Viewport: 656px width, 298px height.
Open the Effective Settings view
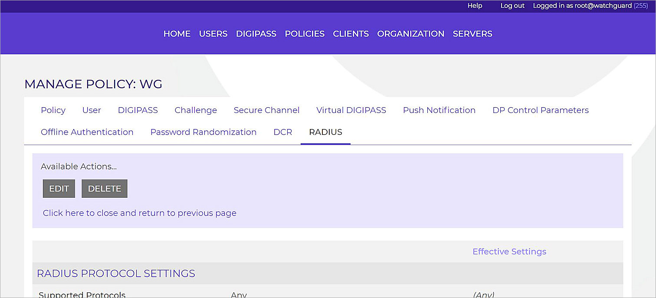pyautogui.click(x=509, y=252)
